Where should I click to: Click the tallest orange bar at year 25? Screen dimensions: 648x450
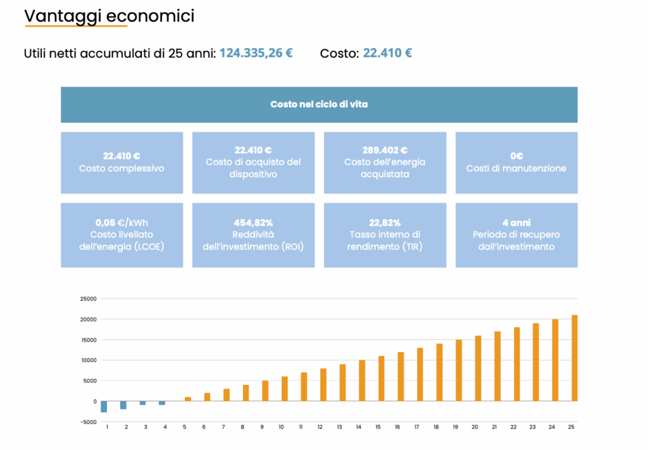pos(575,358)
